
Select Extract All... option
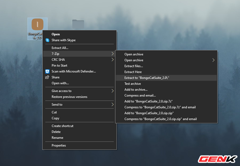(79, 48)
